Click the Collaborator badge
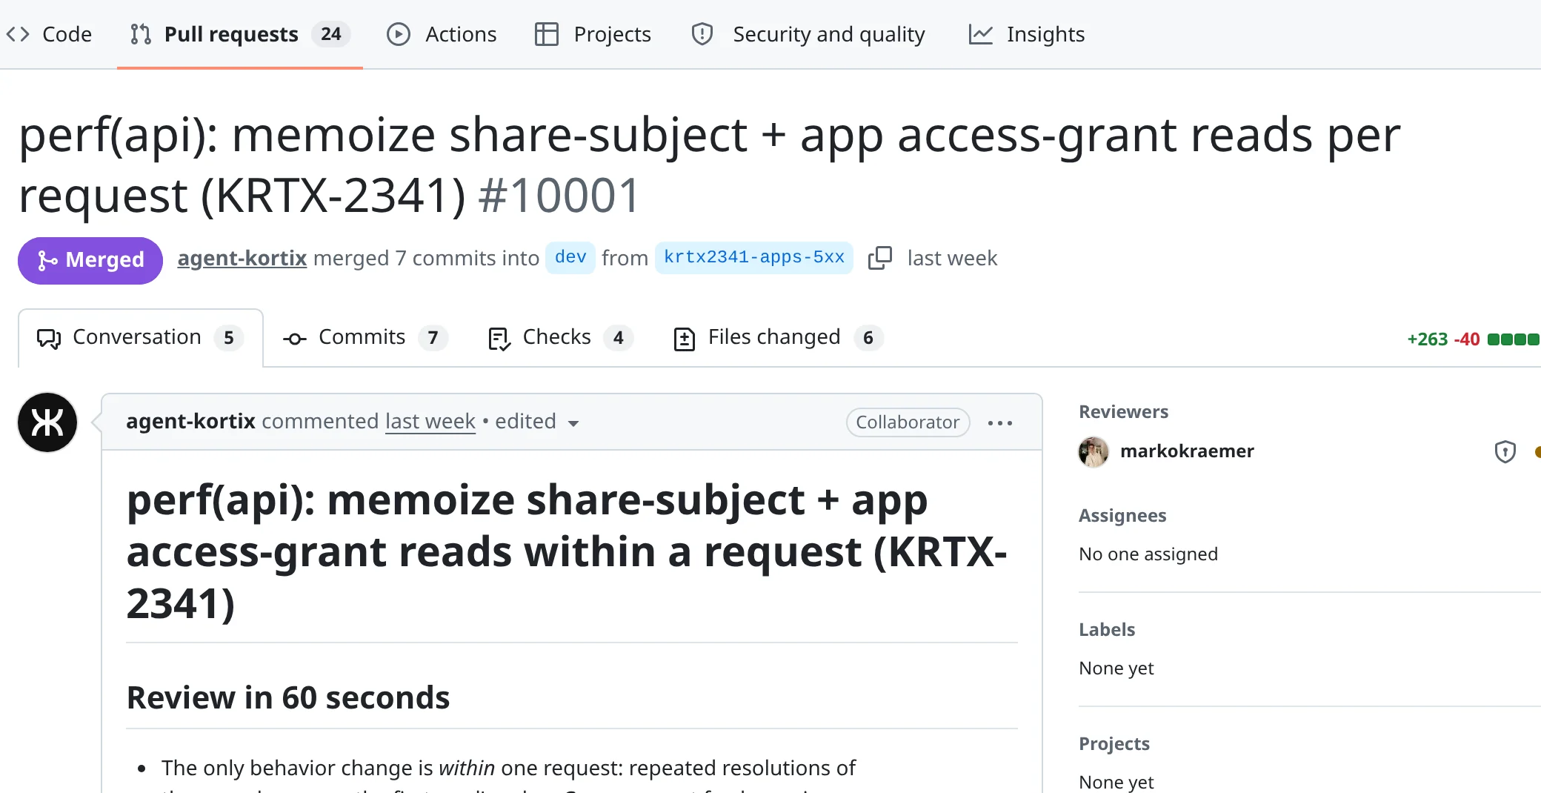 908,422
